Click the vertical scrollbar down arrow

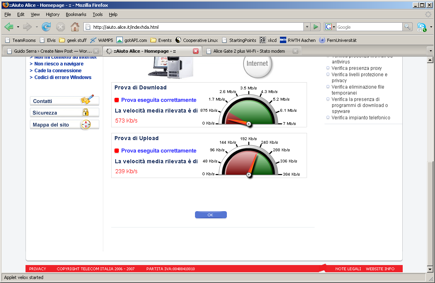coord(430,269)
